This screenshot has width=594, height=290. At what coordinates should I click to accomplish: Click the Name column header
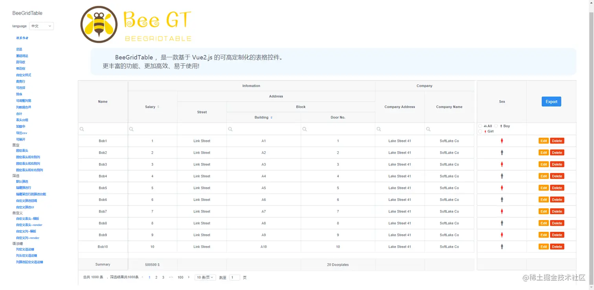click(x=103, y=102)
